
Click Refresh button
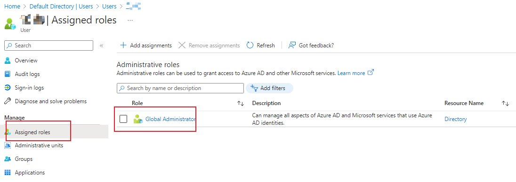coord(261,45)
